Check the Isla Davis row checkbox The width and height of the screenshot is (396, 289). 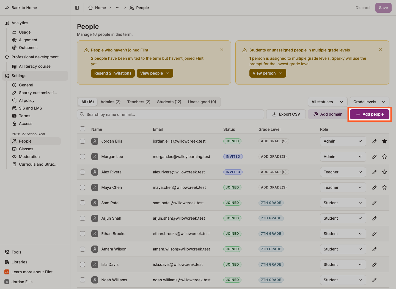pos(82,265)
